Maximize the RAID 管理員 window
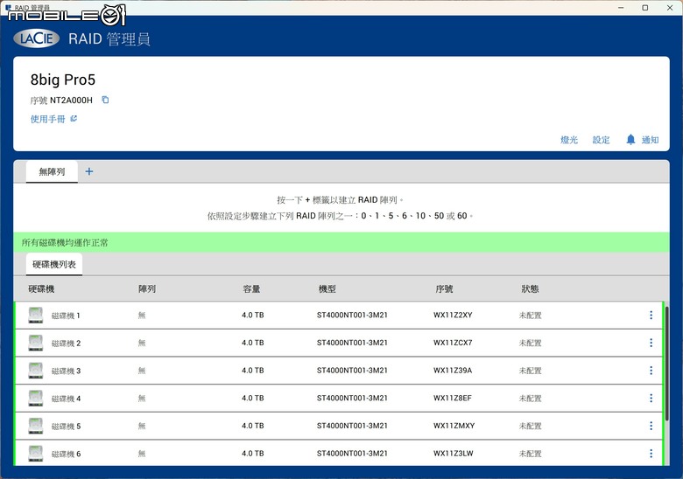 click(x=645, y=8)
